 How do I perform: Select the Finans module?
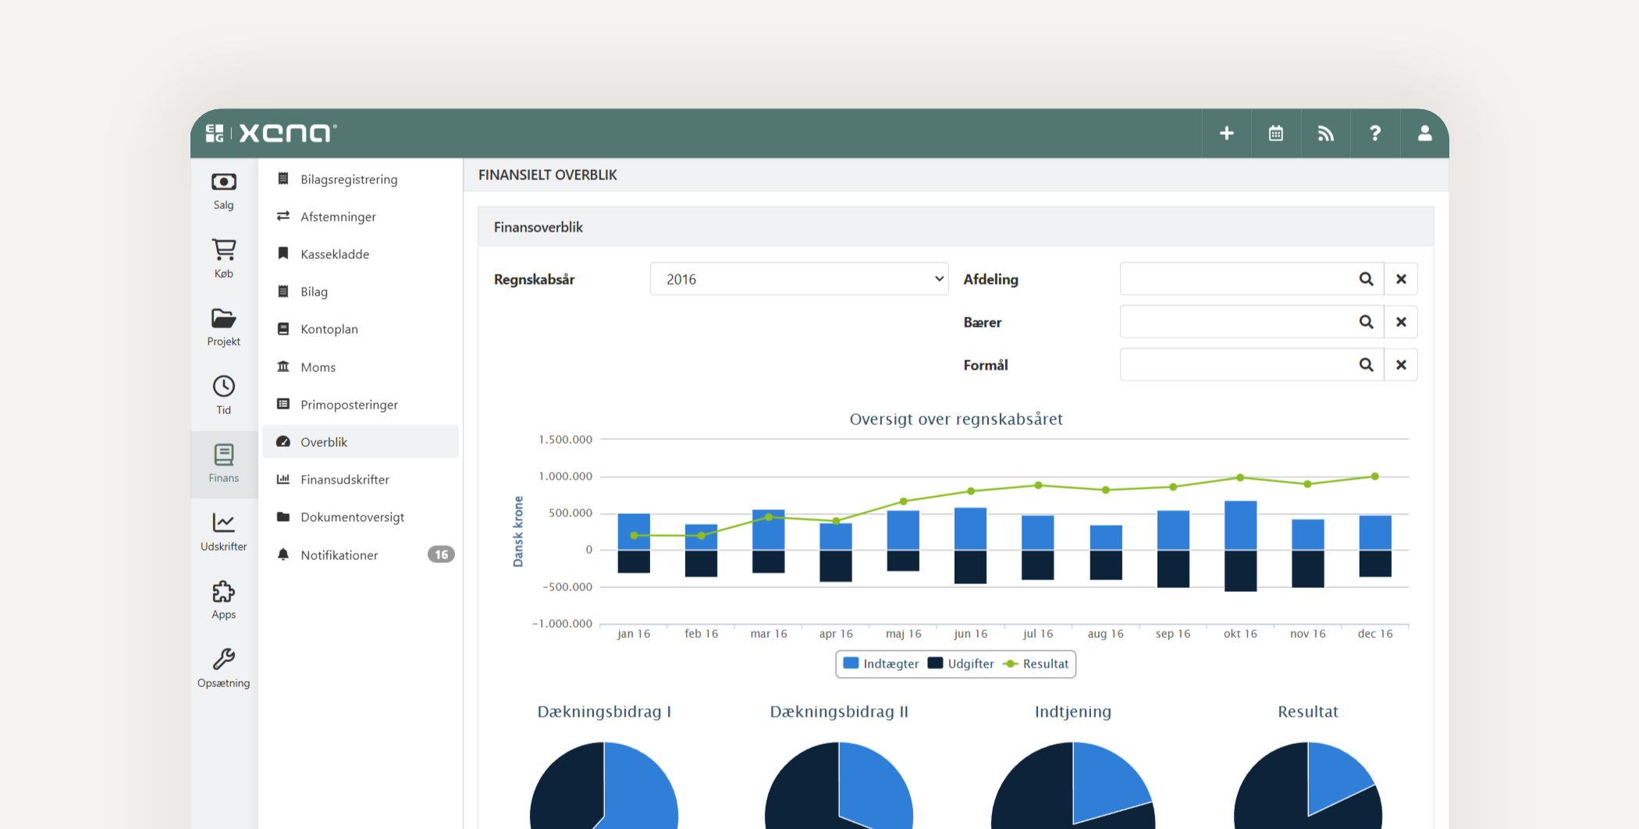click(x=224, y=464)
